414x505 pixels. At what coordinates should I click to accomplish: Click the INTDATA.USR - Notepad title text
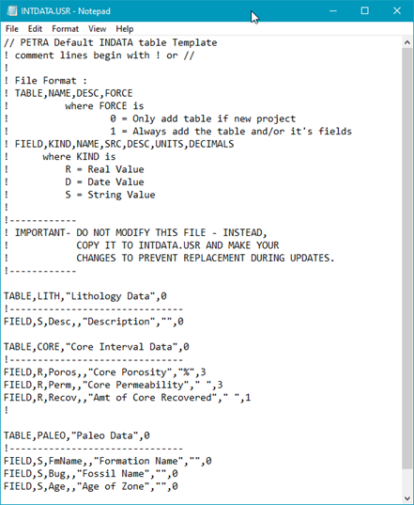click(x=66, y=11)
